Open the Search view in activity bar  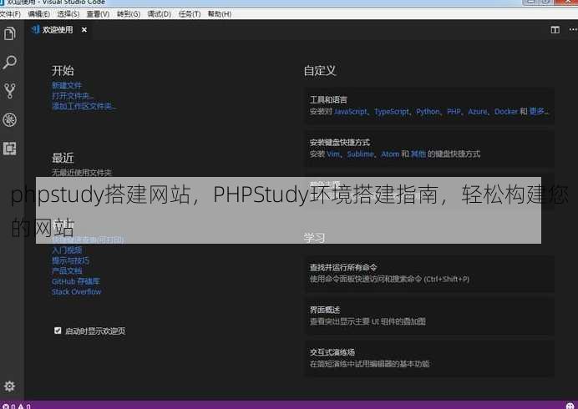click(10, 63)
